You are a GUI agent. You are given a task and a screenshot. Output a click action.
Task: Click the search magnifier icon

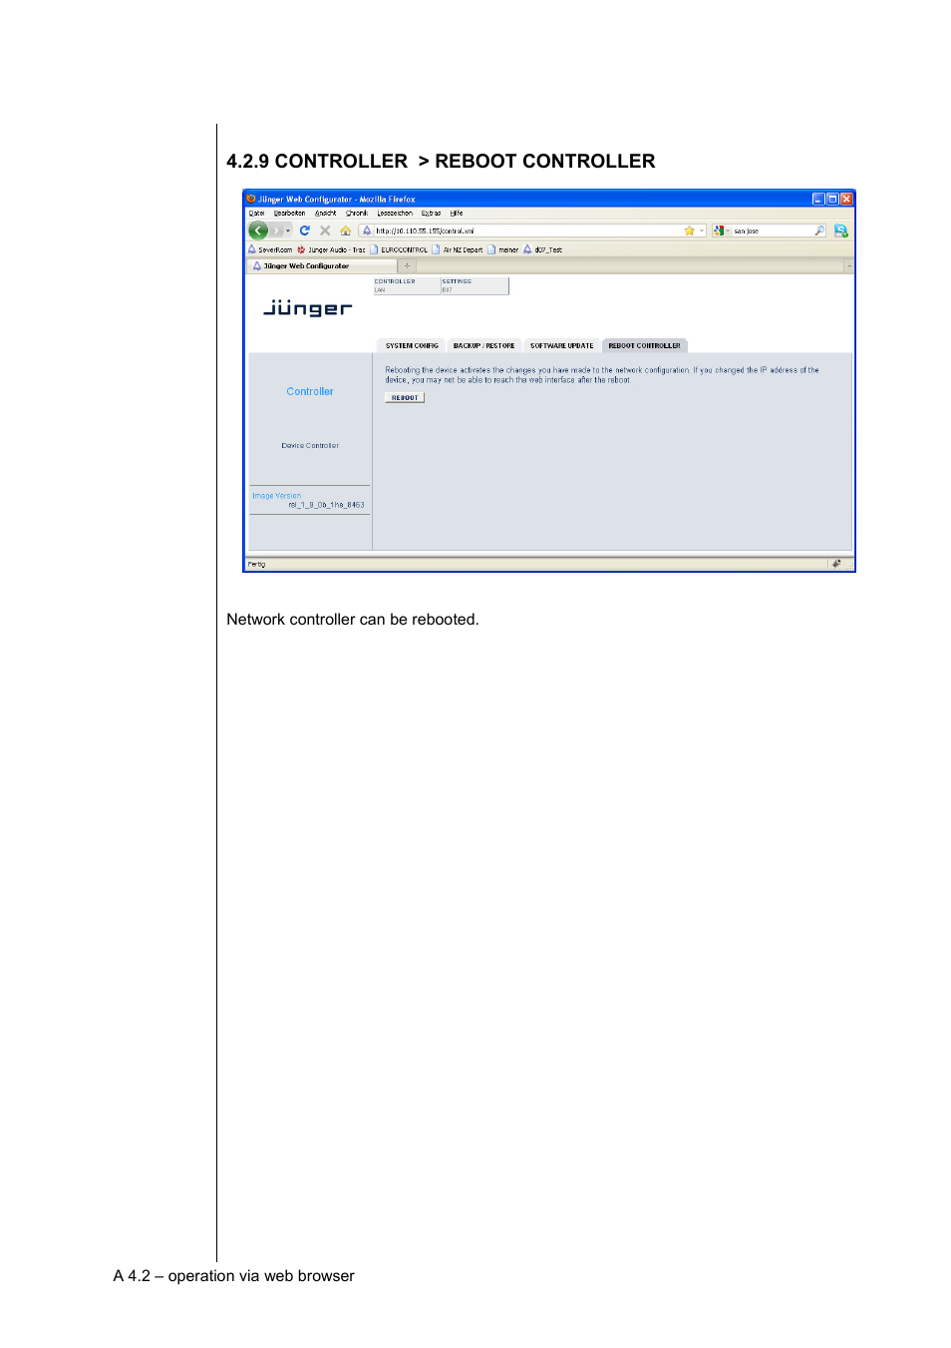[x=819, y=230]
